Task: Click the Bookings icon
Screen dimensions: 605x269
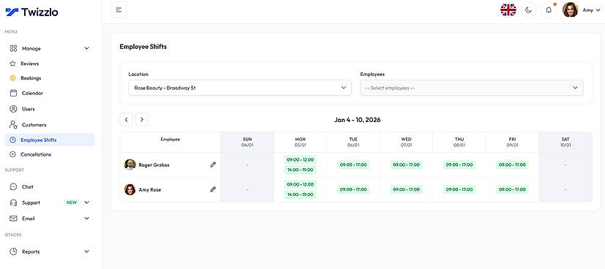Action: tap(12, 77)
